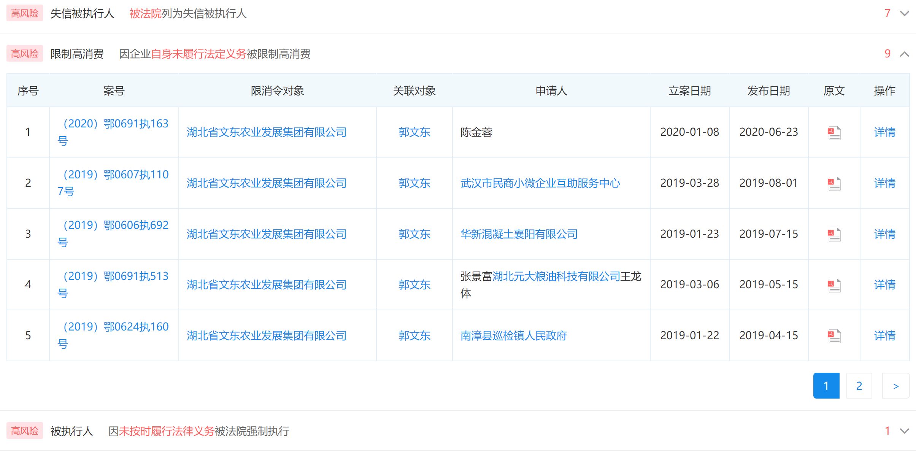Image resolution: width=916 pixels, height=456 pixels.
Task: Open 湖北元大粮油科技有限公司 link
Action: click(556, 276)
